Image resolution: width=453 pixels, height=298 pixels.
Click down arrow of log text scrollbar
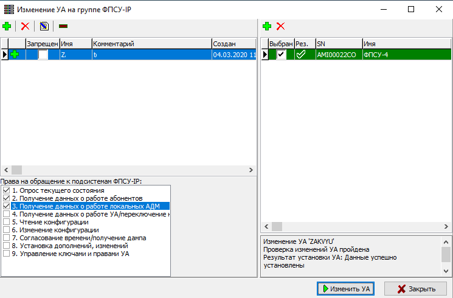(x=447, y=271)
